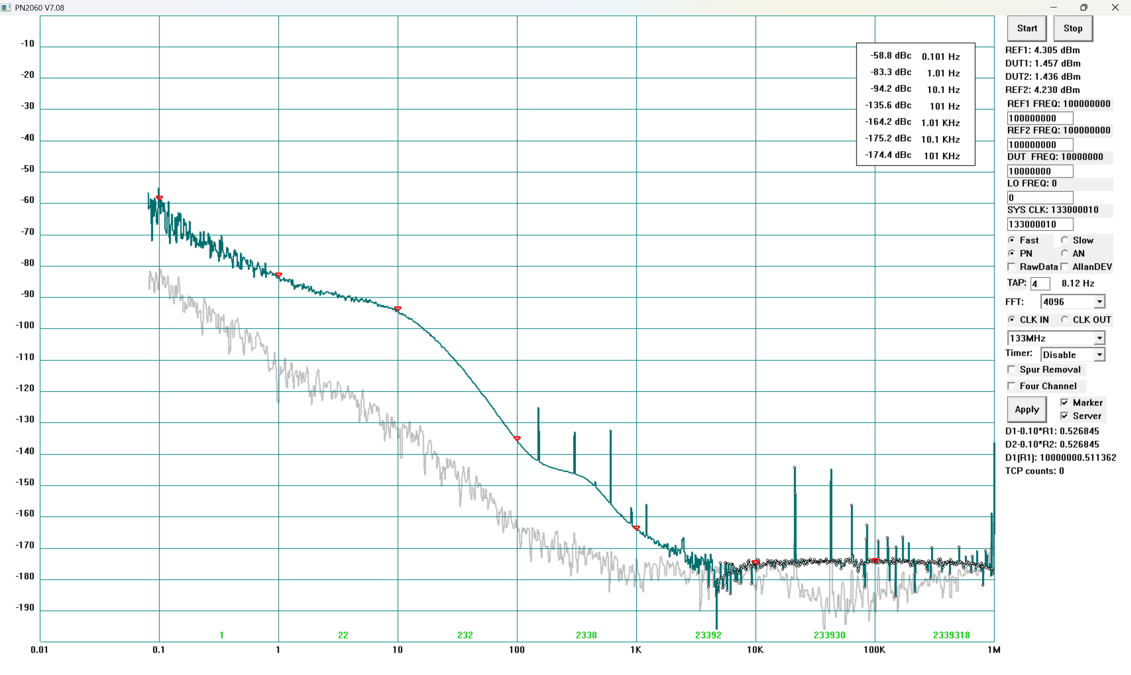Click the PN2060 app icon in title bar
This screenshot has height=675, width=1131.
(6, 7)
